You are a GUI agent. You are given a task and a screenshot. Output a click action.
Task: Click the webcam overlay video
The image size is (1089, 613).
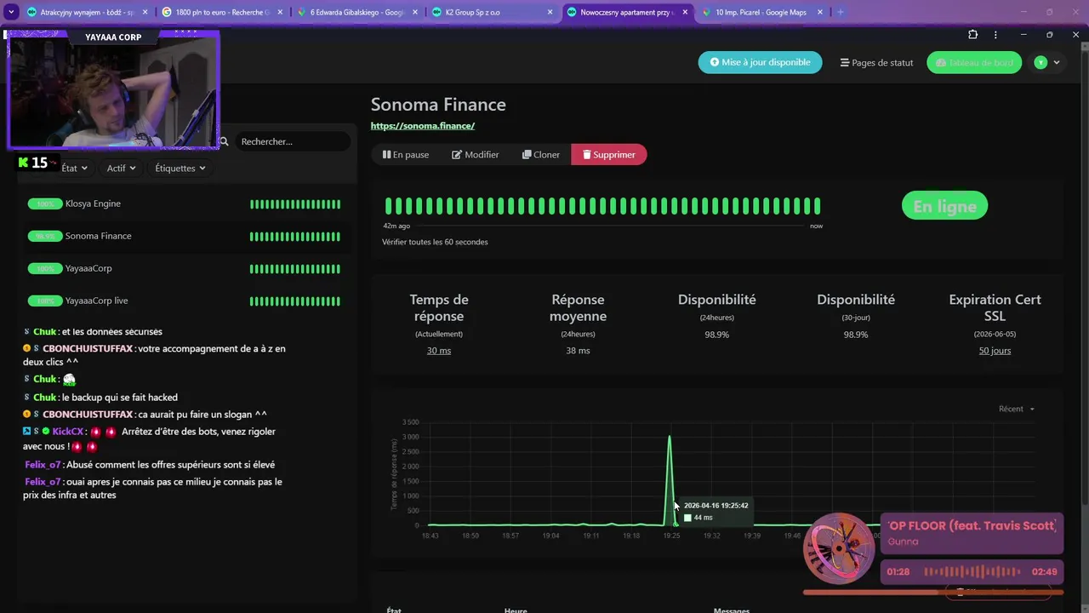[113, 89]
